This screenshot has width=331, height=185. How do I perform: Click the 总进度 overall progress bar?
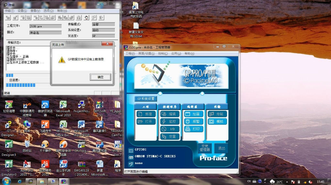pyautogui.click(x=28, y=85)
